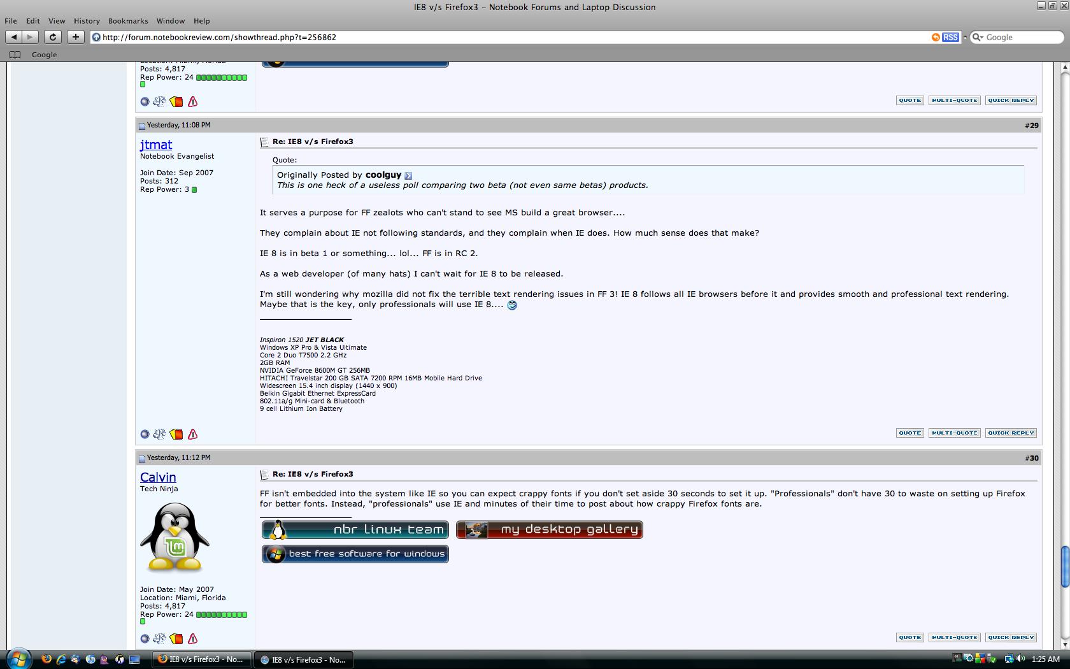
Task: Click the reputation scales icon in post #30
Action: (159, 638)
